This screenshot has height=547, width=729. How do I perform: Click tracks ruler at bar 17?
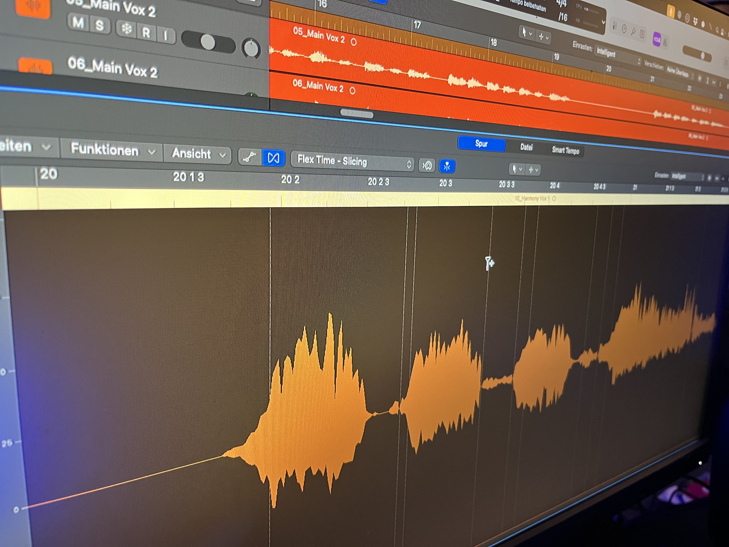tap(417, 25)
